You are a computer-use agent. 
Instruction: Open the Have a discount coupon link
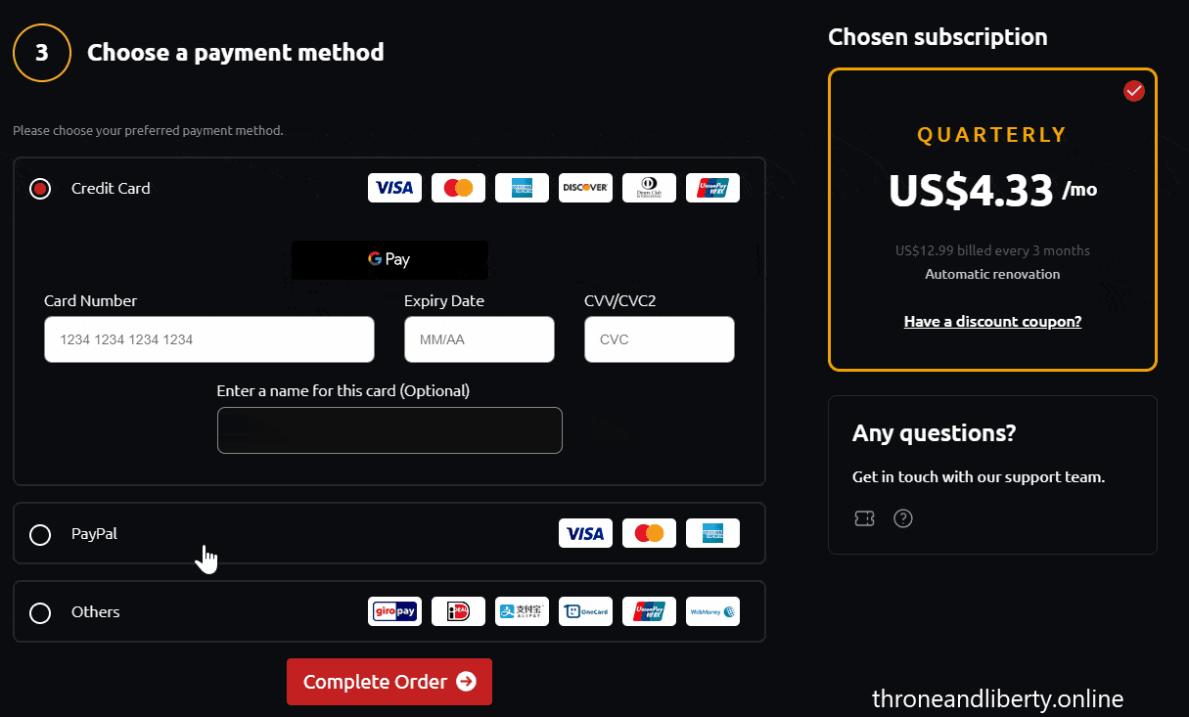992,321
